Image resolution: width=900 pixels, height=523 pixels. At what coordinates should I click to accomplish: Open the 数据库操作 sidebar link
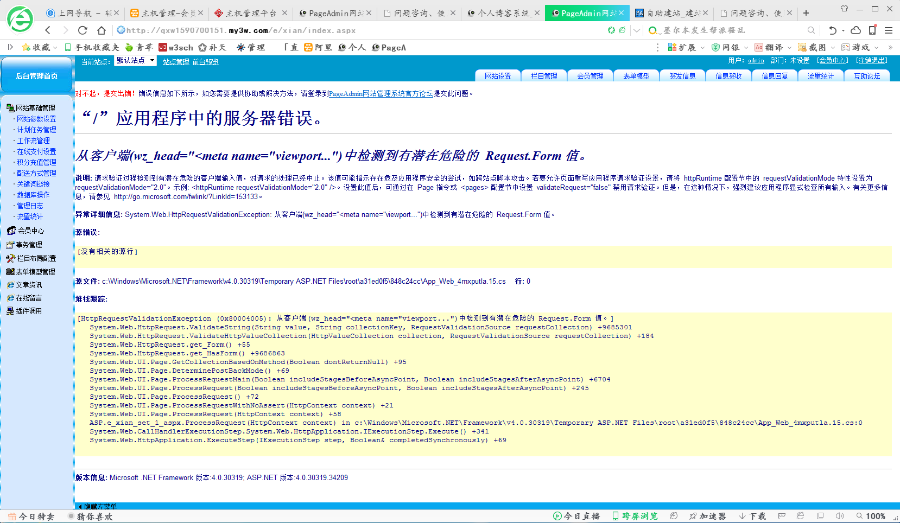33,195
